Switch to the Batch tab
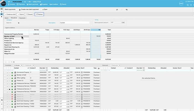 point(7,18)
